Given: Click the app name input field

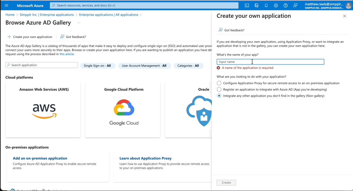Looking at the screenshot, I should (270, 62).
